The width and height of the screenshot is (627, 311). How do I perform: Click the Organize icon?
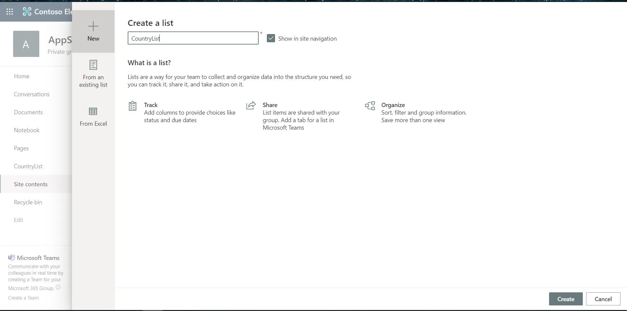click(370, 105)
